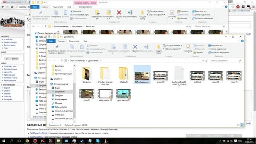
Task: Select Bandicam folder in Documents file area
Action: (87, 75)
